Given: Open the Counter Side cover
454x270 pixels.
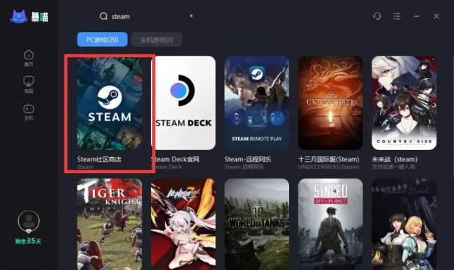Looking at the screenshot, I should click(x=404, y=103).
